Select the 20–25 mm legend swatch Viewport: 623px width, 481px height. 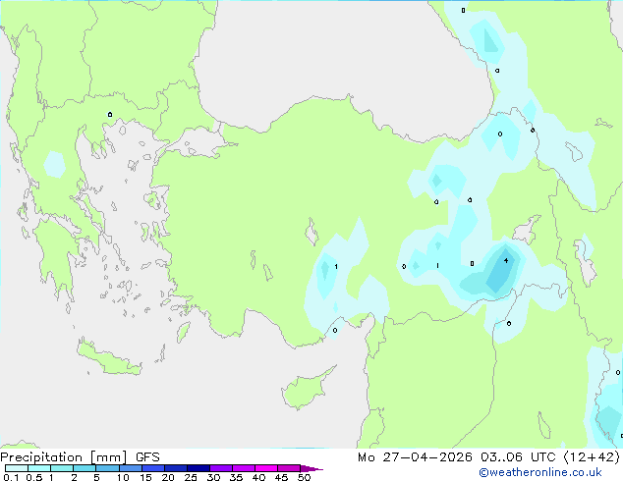click(x=175, y=468)
